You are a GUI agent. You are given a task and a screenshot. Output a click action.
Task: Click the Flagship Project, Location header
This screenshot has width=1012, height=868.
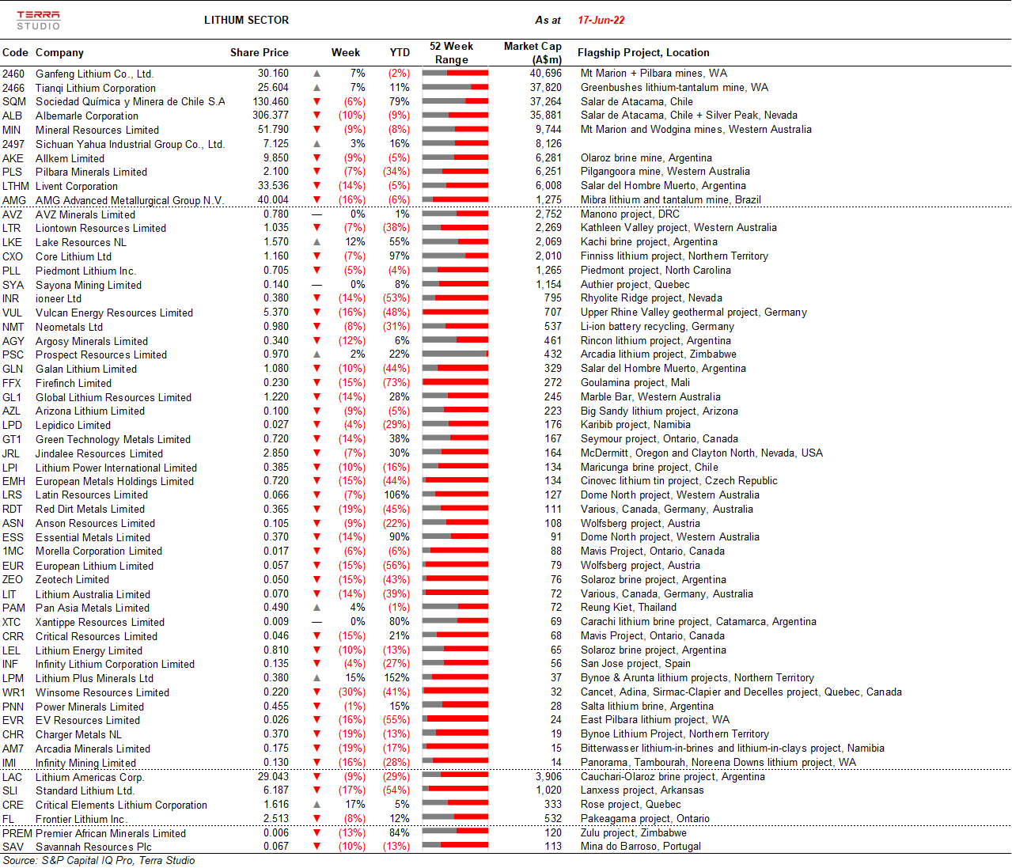pyautogui.click(x=643, y=53)
